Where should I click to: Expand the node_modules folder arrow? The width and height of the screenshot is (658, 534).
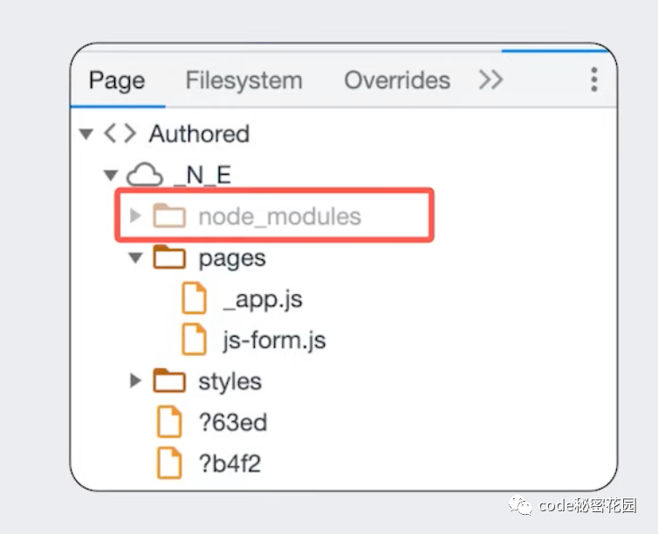[135, 216]
